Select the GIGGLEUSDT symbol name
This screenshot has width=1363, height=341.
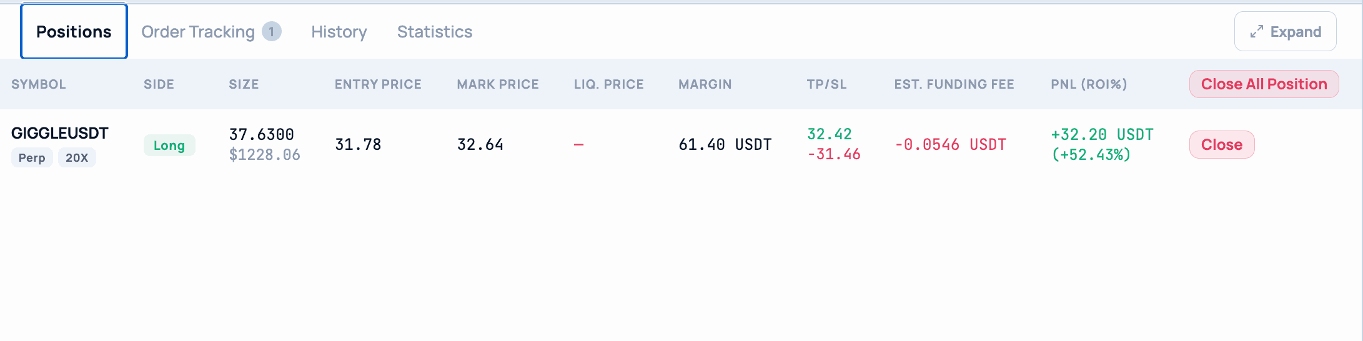pyautogui.click(x=60, y=133)
